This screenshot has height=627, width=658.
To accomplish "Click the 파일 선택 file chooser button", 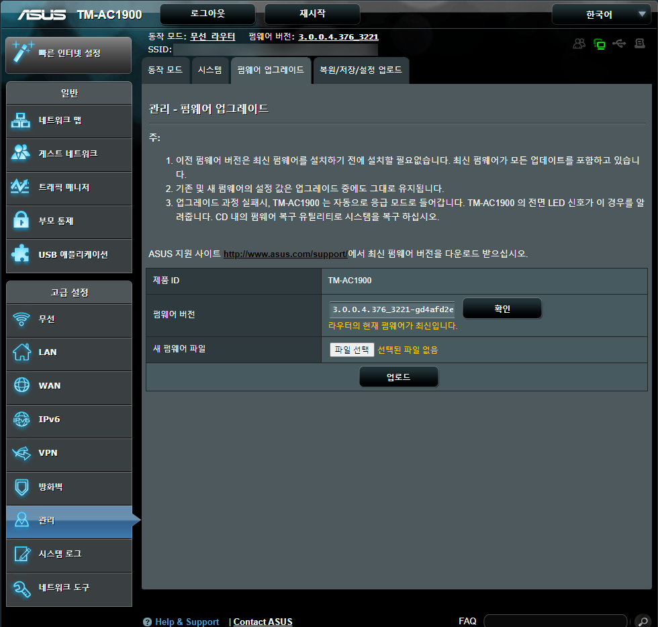I will 352,350.
